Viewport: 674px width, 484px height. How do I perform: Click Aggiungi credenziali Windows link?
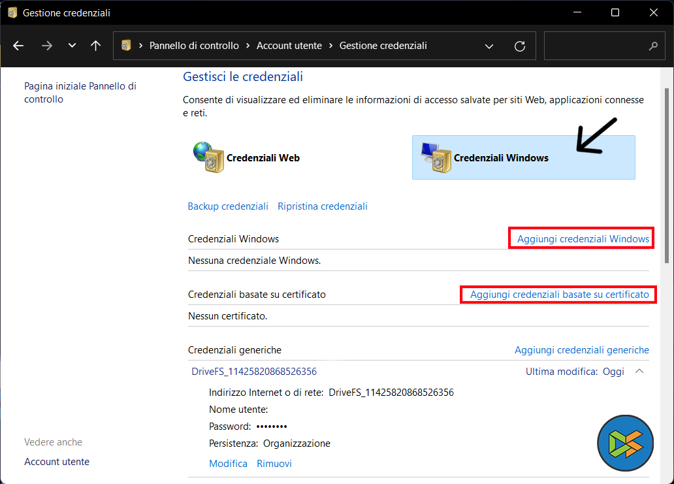pyautogui.click(x=583, y=239)
